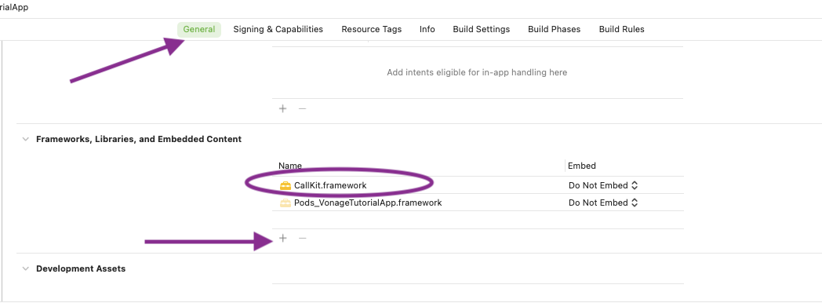Image resolution: width=822 pixels, height=303 pixels.
Task: Switch to the General tab
Action: coord(198,29)
